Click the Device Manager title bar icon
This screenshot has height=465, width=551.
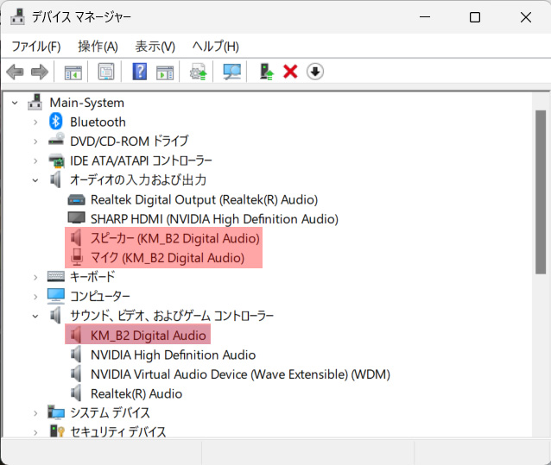(17, 16)
